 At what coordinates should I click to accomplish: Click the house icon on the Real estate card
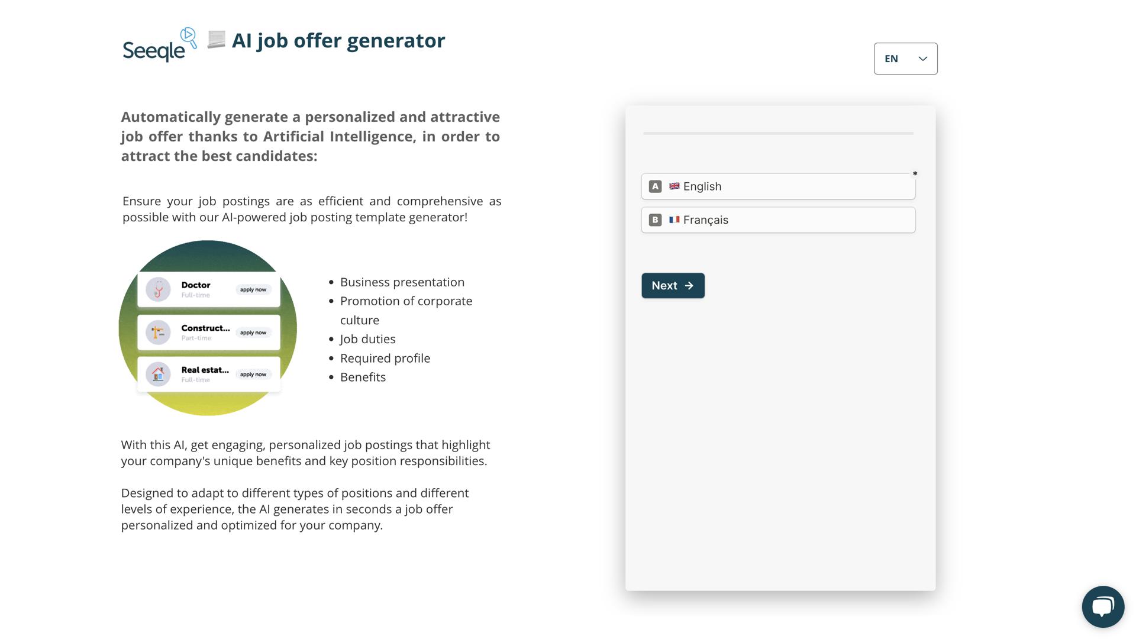(x=157, y=374)
